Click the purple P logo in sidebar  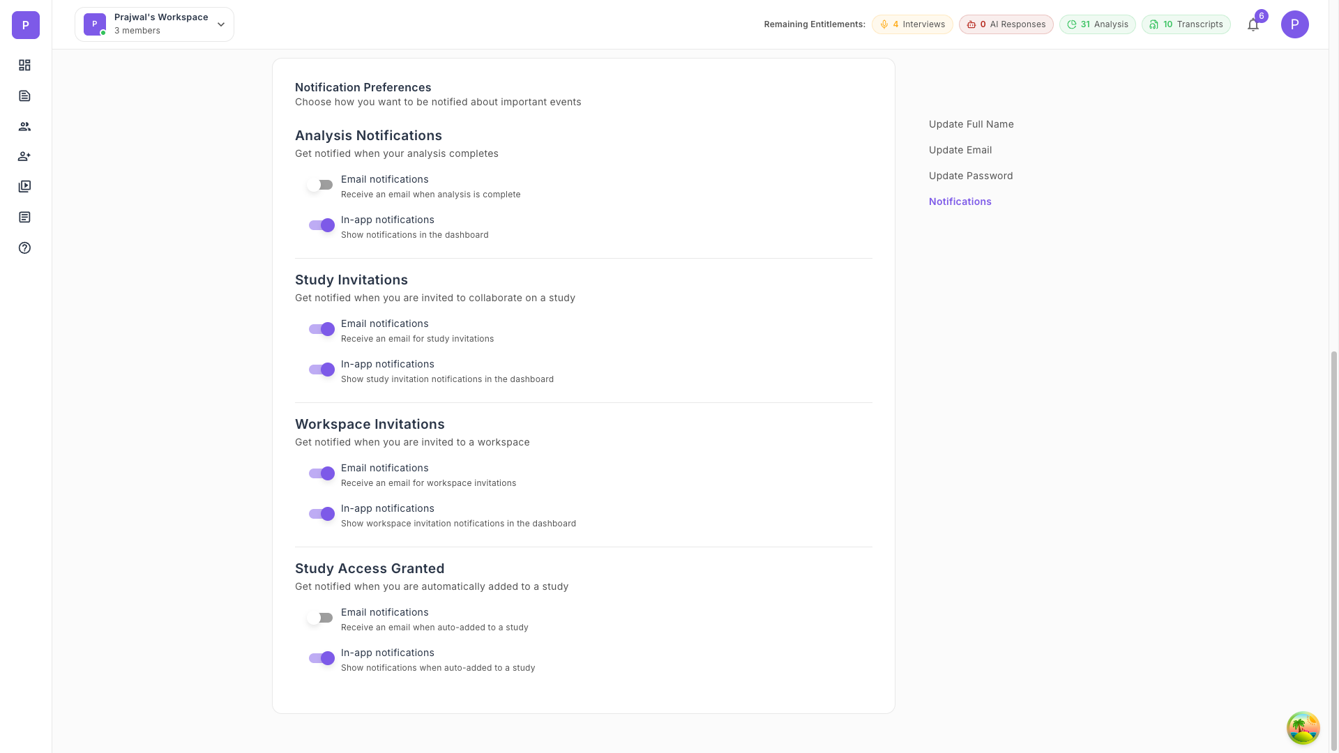pyautogui.click(x=26, y=25)
